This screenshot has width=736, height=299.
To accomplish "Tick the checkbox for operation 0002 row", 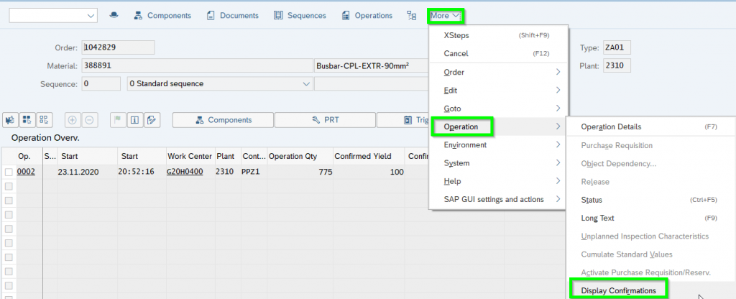I will point(9,172).
